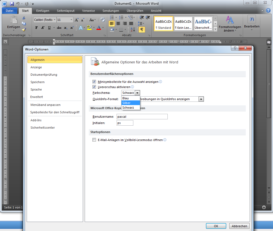The image size is (273, 231).
Task: Toggle bold formatting F button
Action: pyautogui.click(x=36, y=28)
